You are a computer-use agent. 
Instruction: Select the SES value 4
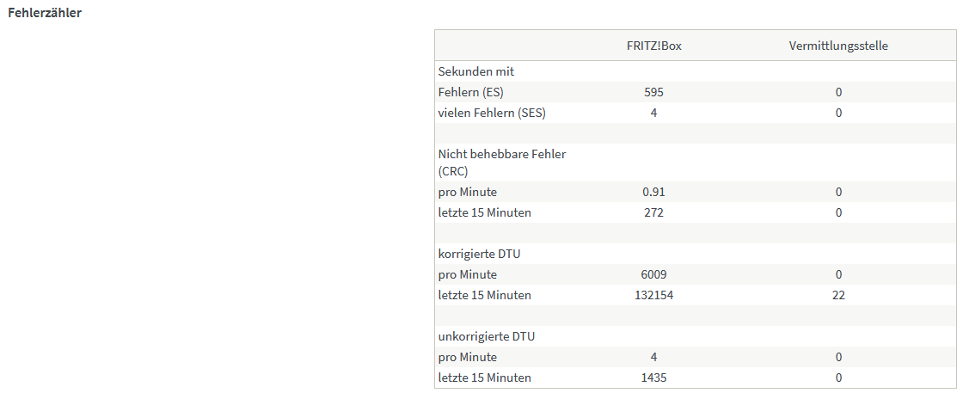653,113
